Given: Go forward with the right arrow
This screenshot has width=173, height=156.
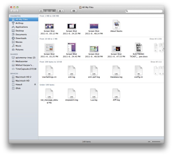Looking at the screenshot, I should pos(16,11).
